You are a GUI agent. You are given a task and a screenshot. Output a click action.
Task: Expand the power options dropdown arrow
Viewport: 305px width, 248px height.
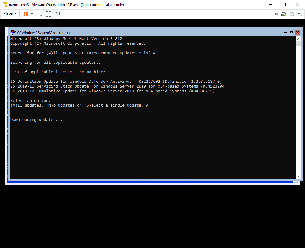coord(32,14)
